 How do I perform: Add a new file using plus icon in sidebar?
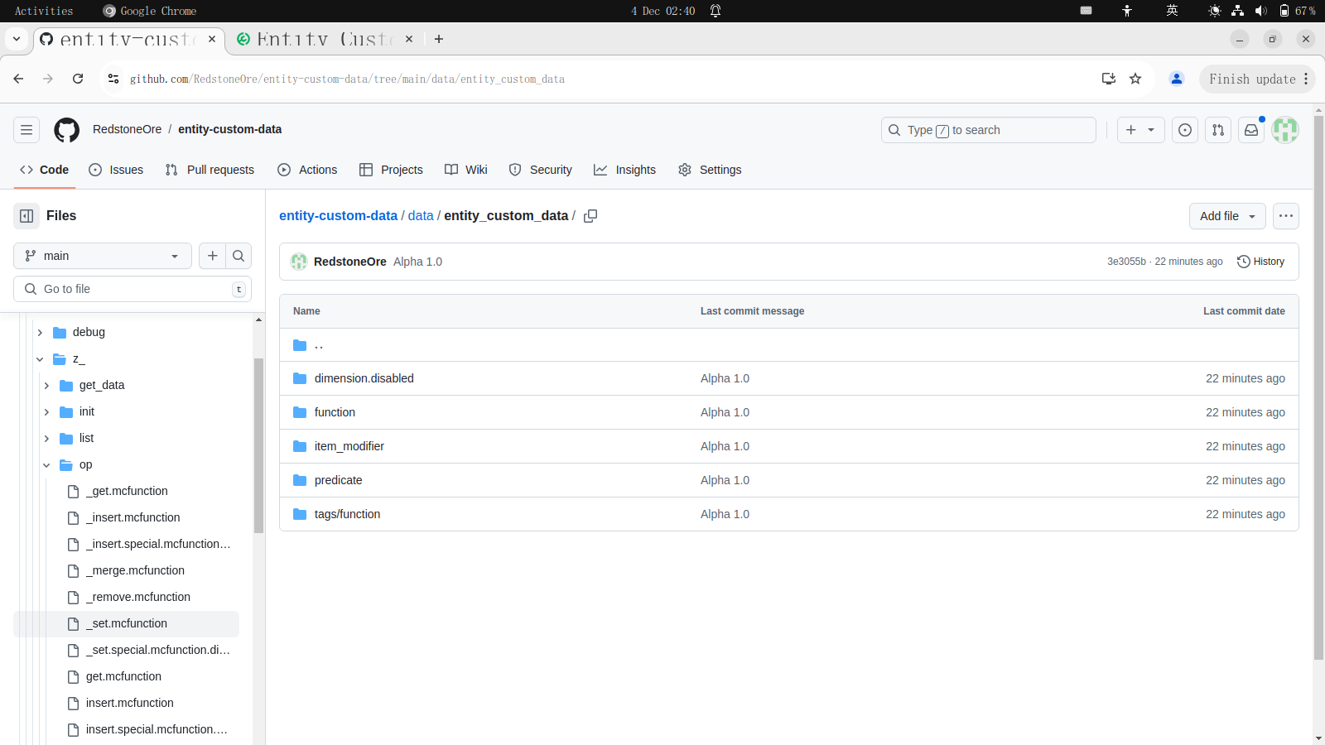pyautogui.click(x=213, y=256)
